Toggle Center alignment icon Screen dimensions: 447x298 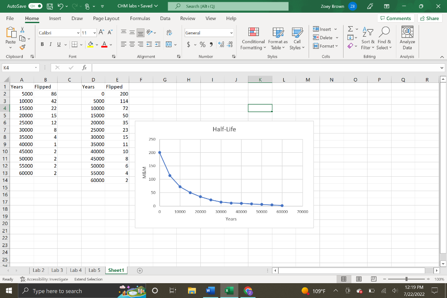[x=132, y=44]
